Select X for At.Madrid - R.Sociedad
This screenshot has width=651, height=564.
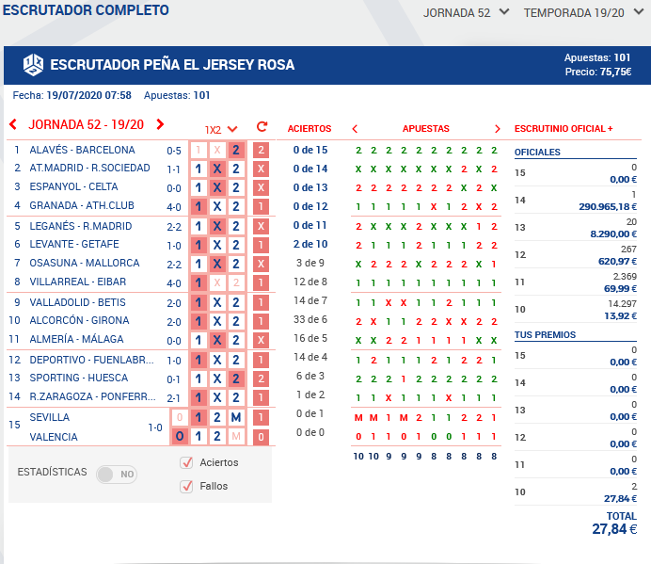pos(217,169)
